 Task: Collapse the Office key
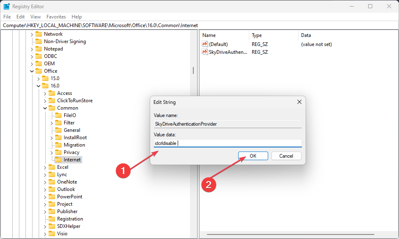(32, 71)
